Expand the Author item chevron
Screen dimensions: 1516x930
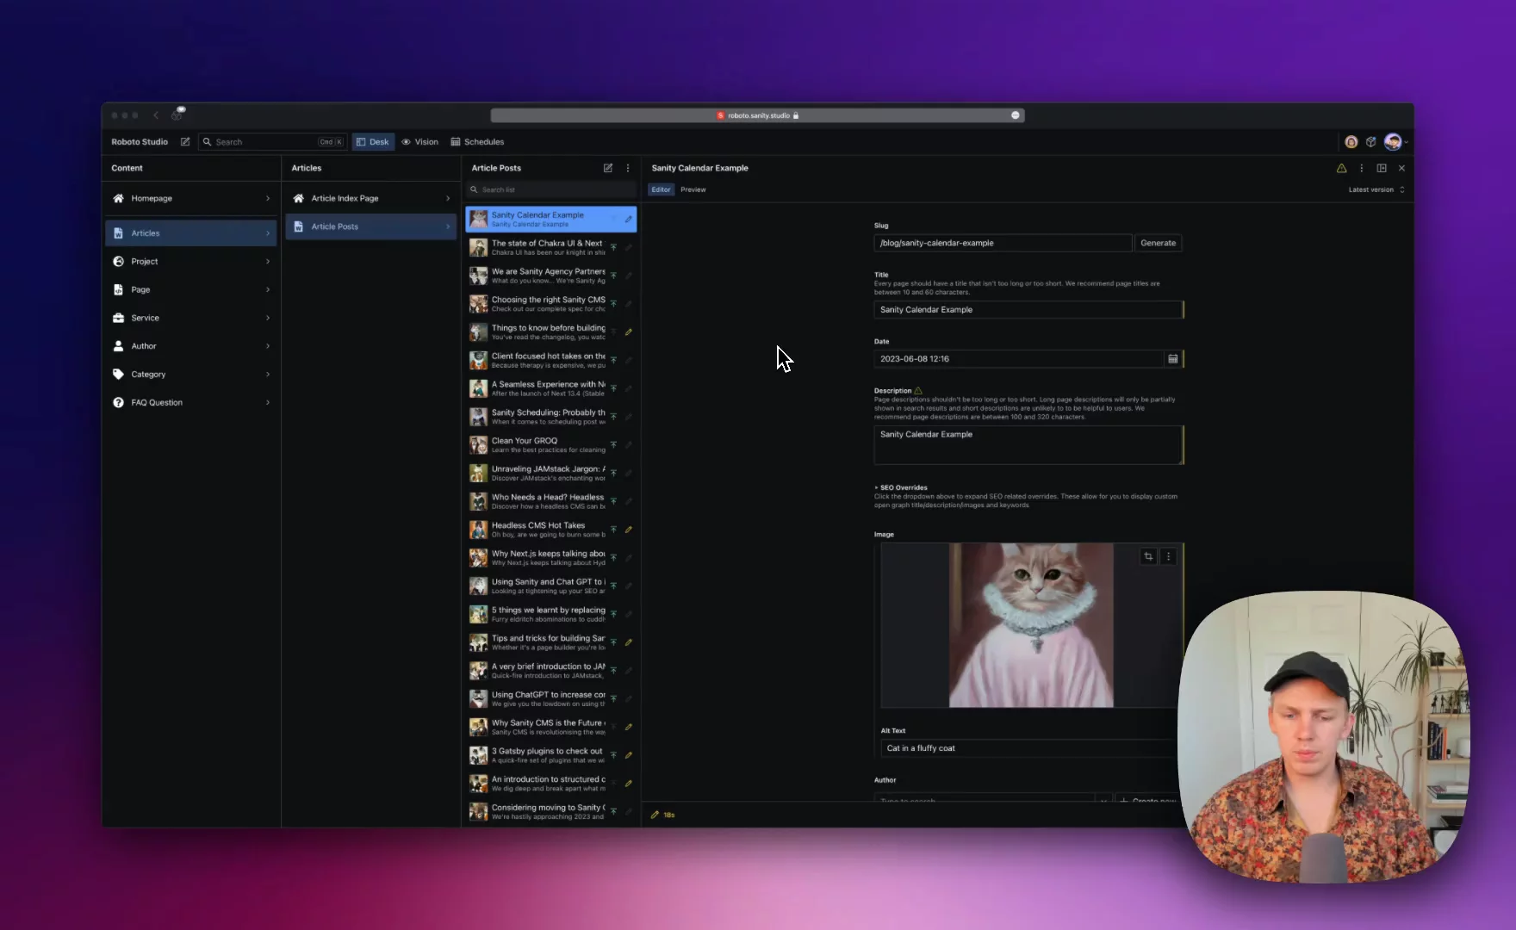coord(268,346)
